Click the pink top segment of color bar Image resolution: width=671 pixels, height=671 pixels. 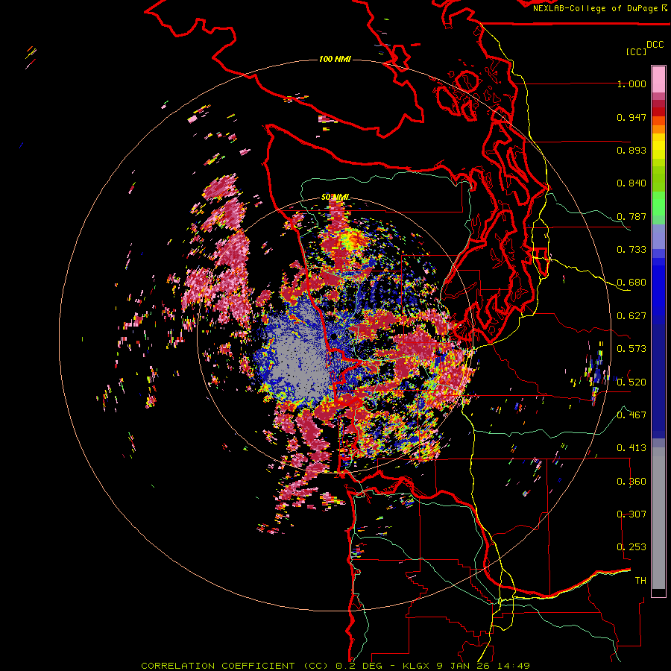[658, 79]
